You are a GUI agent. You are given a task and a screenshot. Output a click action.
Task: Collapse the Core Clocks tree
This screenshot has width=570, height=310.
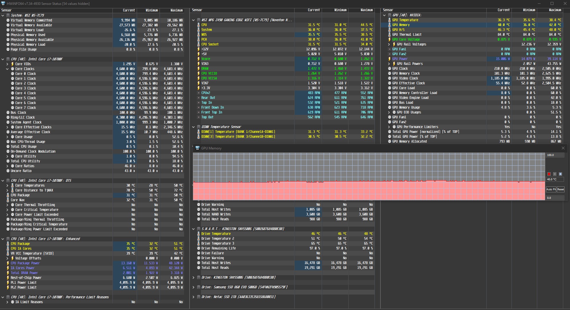pyautogui.click(x=7, y=69)
